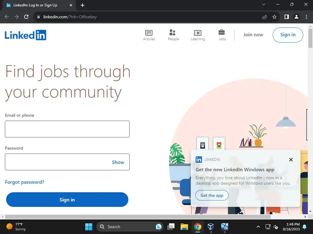Screen dimensions: 313x234
Task: Open the Bing icon in the search box
Action: coord(159,227)
